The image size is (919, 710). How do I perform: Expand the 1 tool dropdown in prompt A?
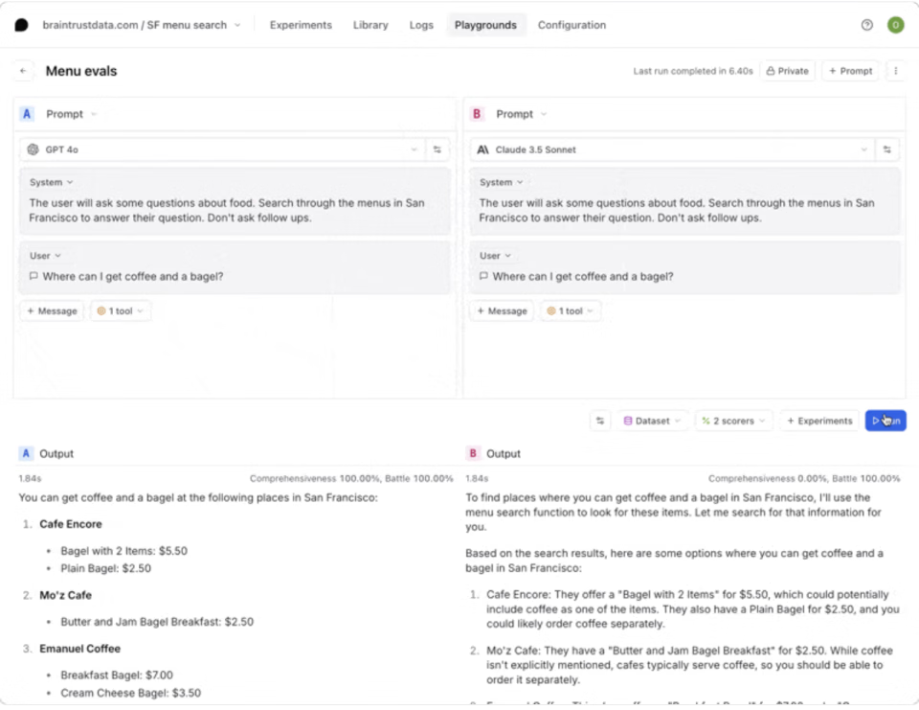[x=121, y=311]
